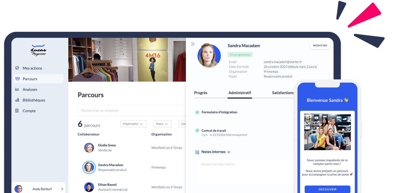393x193 pixels.
Task: Expand the Andy Barburf account chevron
Action: tap(62, 189)
